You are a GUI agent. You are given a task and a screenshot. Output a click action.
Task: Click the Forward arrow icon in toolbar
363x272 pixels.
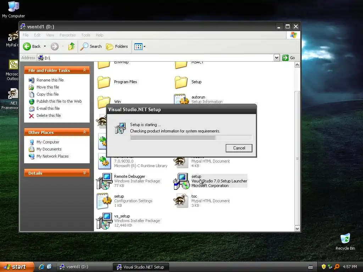55,46
